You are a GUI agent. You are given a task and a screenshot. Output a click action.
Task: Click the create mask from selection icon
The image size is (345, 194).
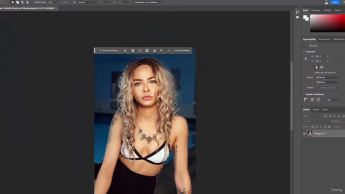147,51
